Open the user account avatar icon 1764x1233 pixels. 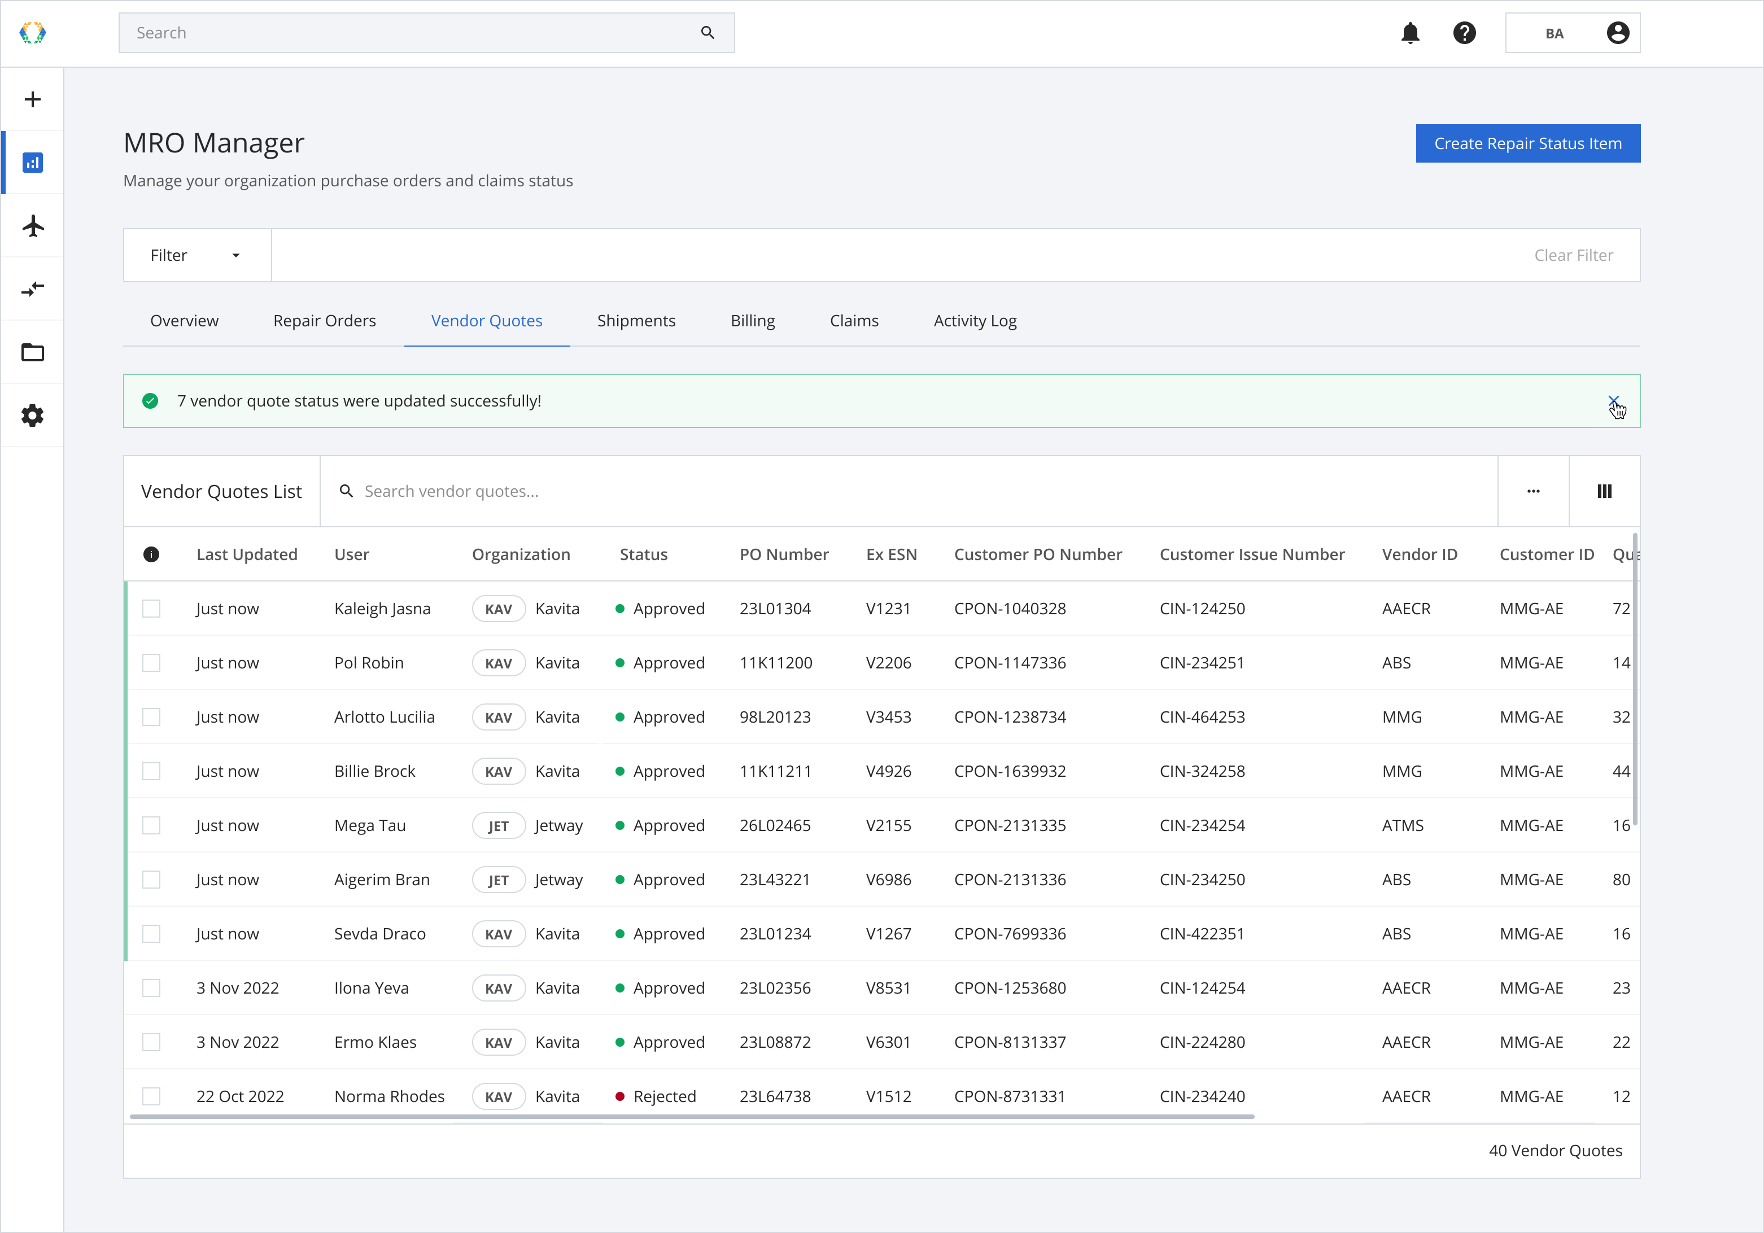click(1617, 33)
